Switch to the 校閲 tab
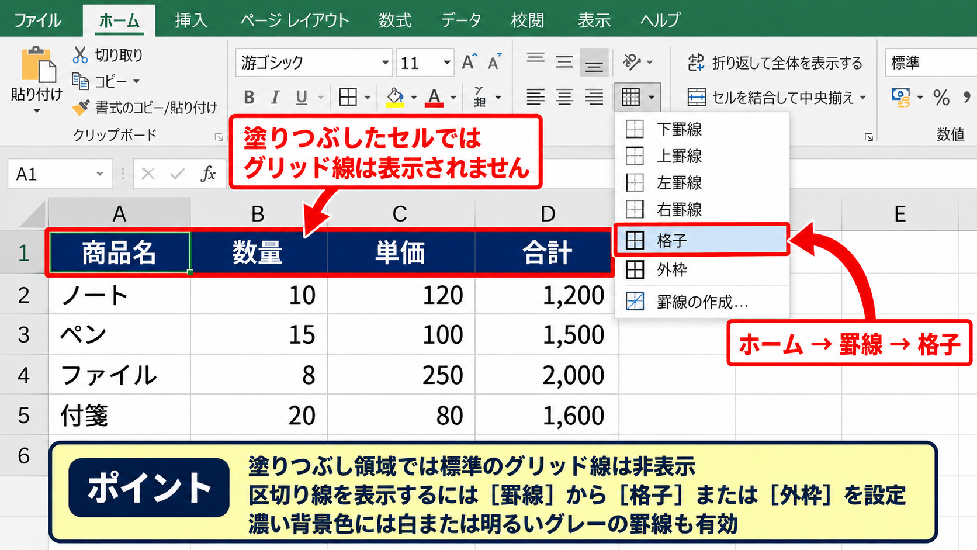 point(527,20)
